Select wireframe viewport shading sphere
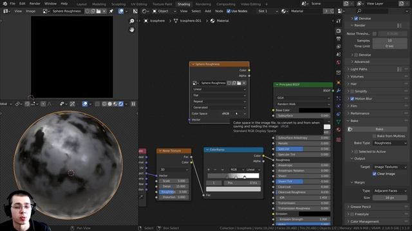Screen dimensions: 412x231 pos(104,104)
